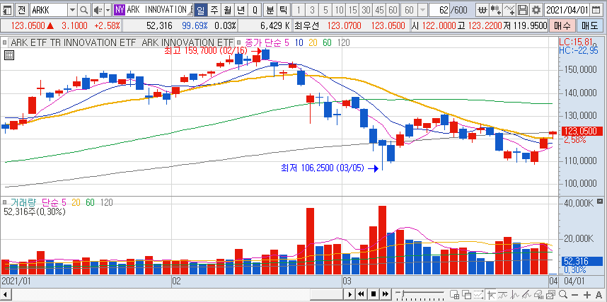
Task: Open the calendar date picker icon
Action: tap(596, 10)
